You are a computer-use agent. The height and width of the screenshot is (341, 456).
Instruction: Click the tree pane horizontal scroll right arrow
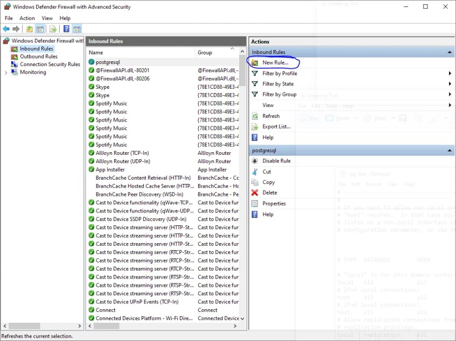[80, 326]
